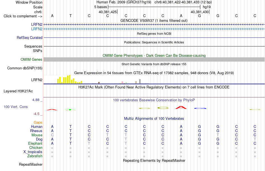Viewport: 265px width, 171px height.
Task: Open the 'Publications: Sequences in Scientific Articles' title
Action: pos(154,42)
